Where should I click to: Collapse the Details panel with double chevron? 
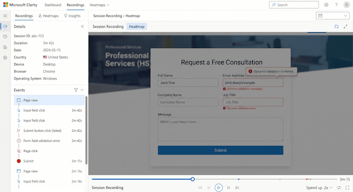tap(83, 26)
